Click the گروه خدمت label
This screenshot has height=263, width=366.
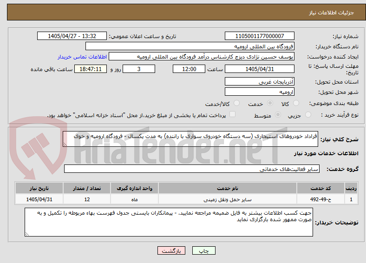342,169
